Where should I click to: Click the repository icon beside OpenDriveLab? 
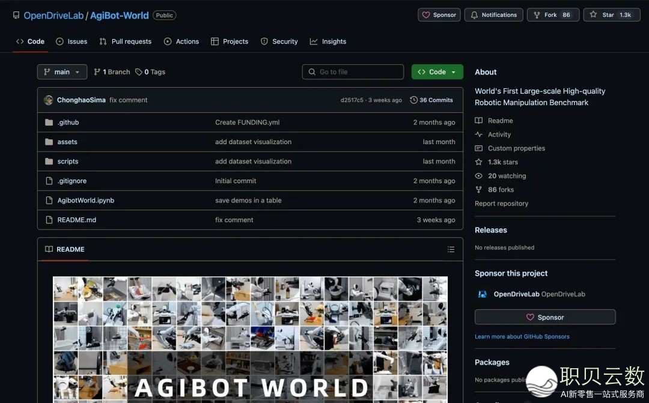[x=16, y=15]
